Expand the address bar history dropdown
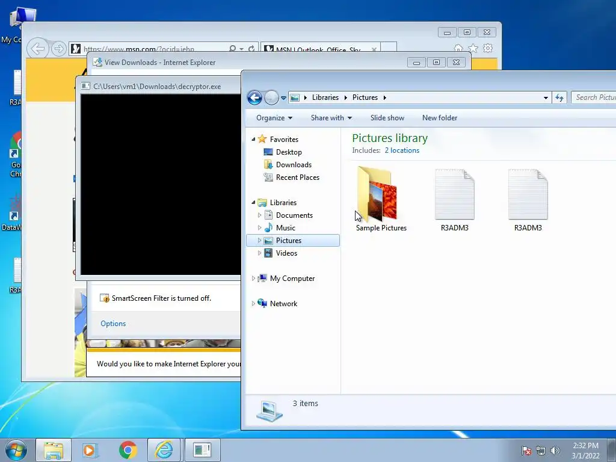616x462 pixels. coord(546,98)
